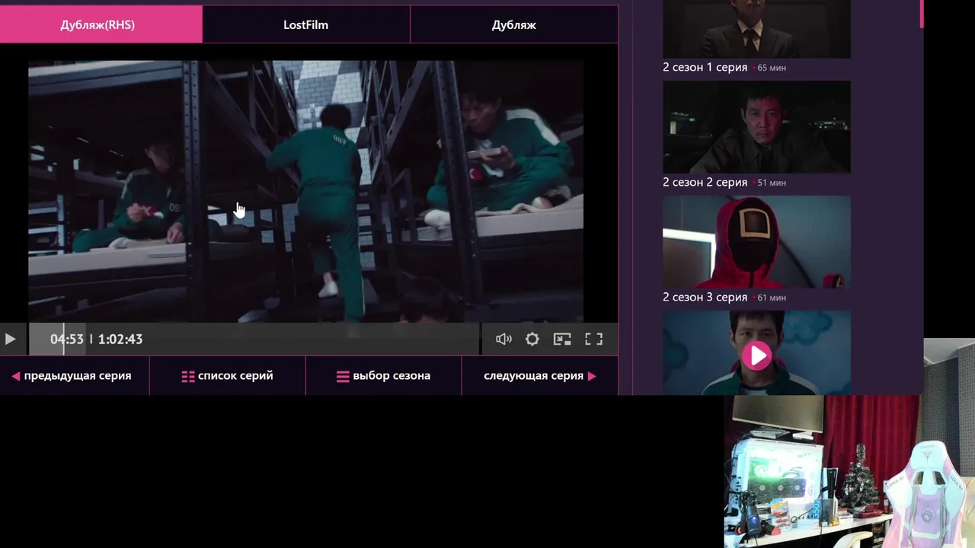Viewport: 975px width, 548px height.
Task: Click the '2 сезон 1 серия' title text
Action: coord(705,67)
